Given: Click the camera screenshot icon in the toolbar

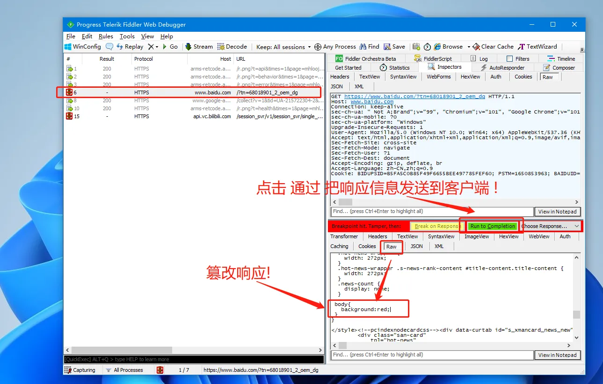Looking at the screenshot, I should point(415,47).
